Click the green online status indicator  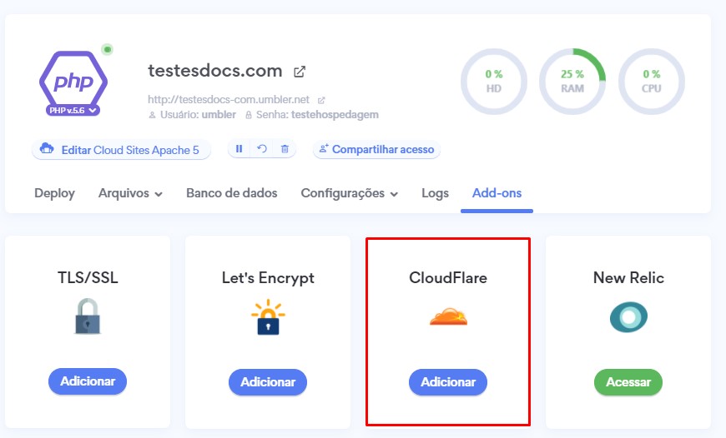click(107, 50)
